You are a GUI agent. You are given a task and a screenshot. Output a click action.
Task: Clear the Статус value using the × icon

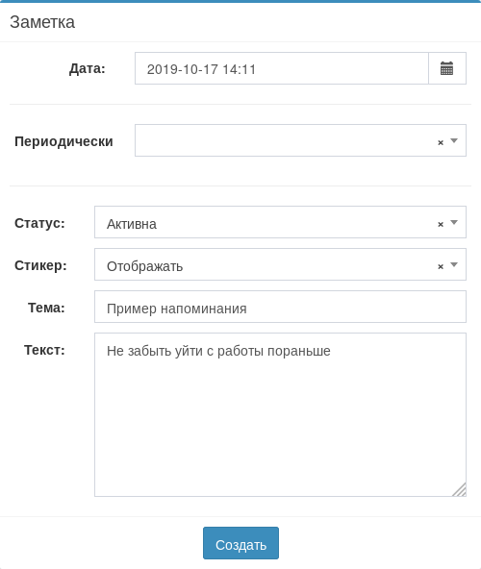(x=441, y=224)
